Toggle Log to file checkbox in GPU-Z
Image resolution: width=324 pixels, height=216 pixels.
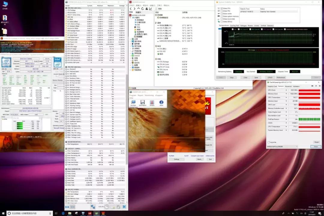(268, 142)
